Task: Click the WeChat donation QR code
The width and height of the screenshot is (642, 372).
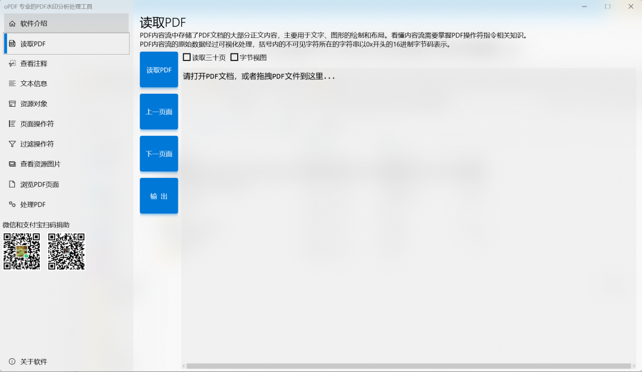Action: point(21,252)
